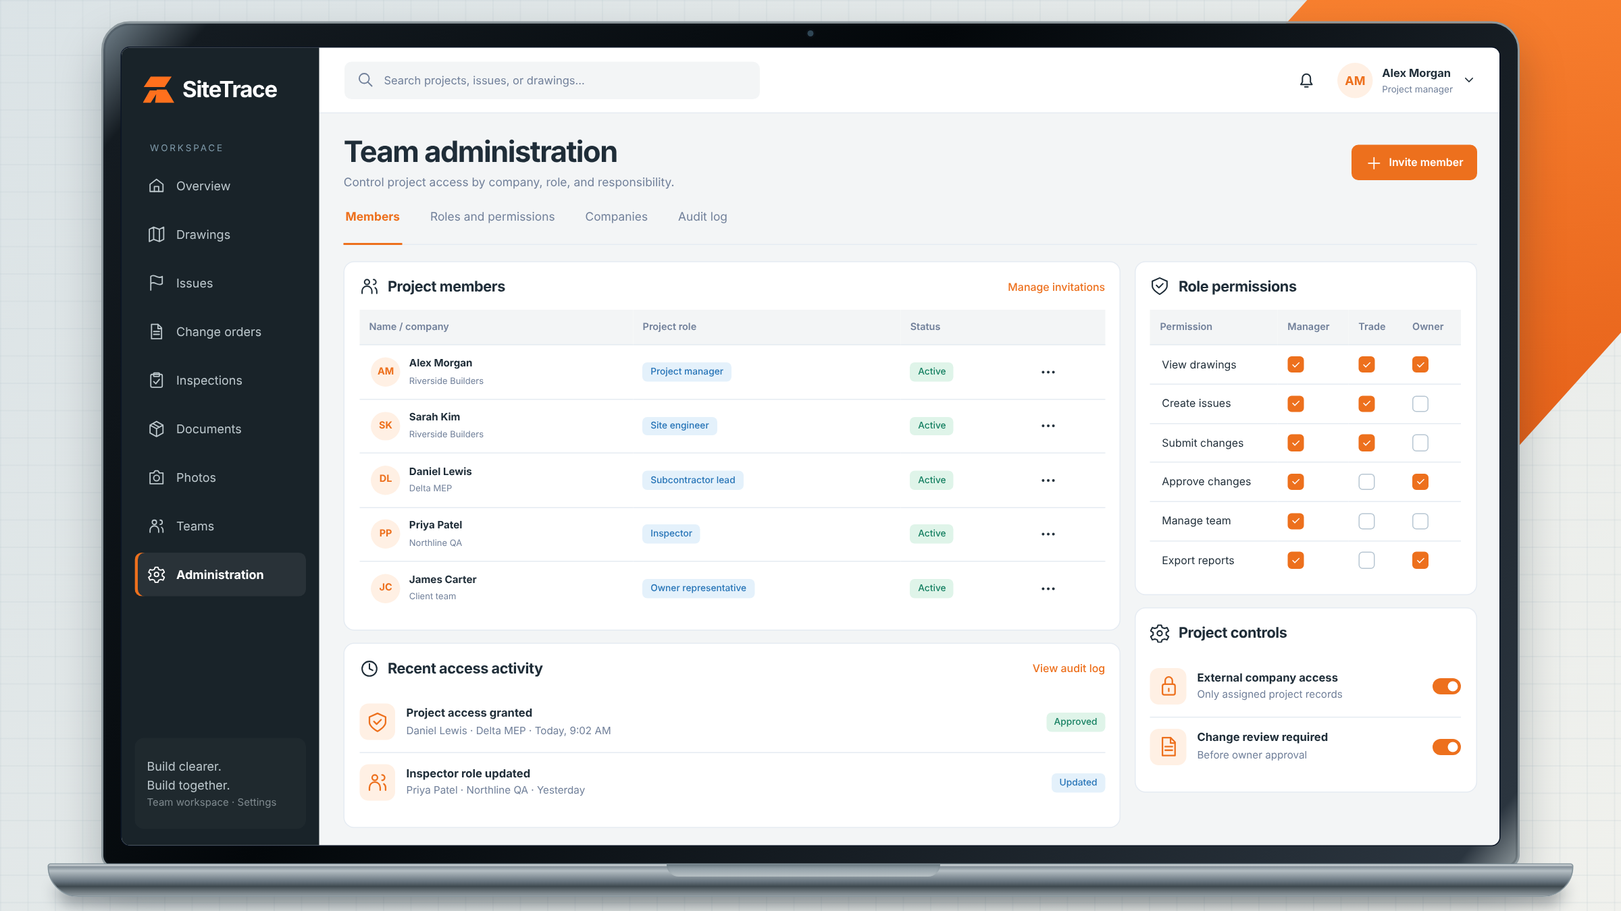The width and height of the screenshot is (1621, 911).
Task: Click the Owner representative role badge
Action: click(x=698, y=588)
